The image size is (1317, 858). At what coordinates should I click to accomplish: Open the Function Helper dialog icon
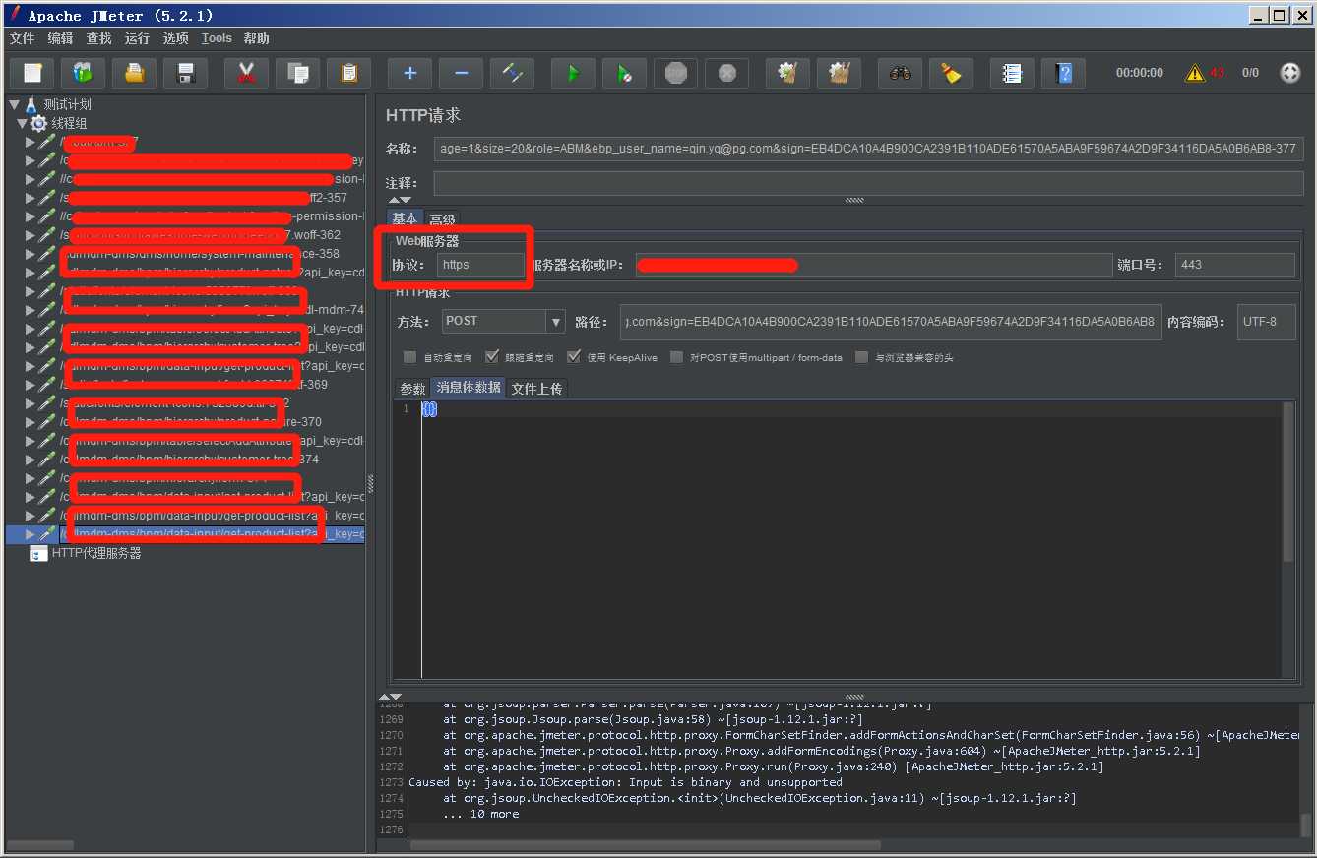(x=1012, y=73)
